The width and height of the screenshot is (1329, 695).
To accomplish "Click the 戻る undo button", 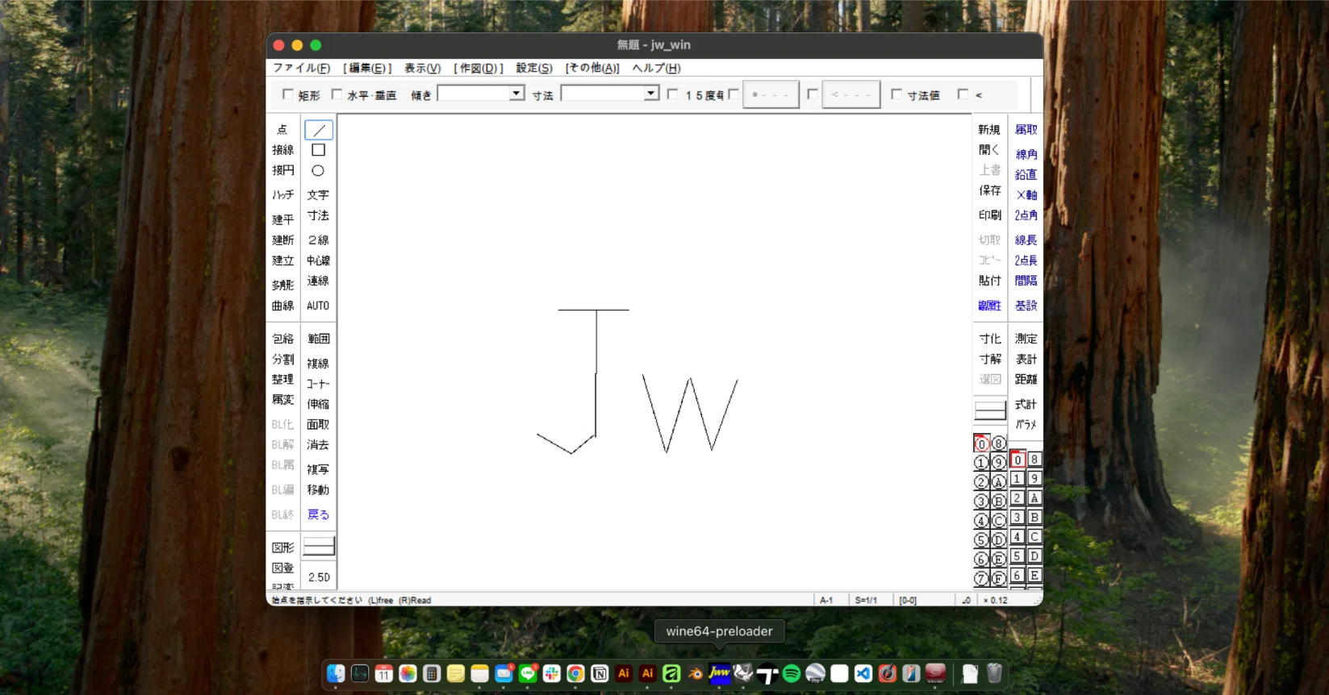I will click(318, 514).
